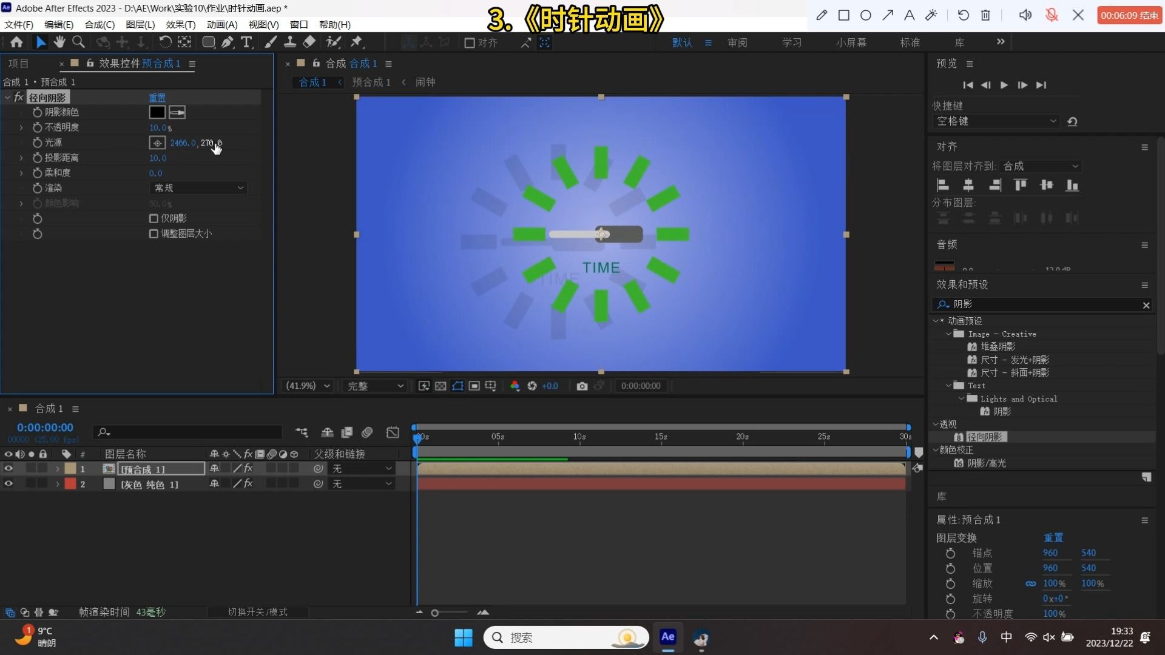The width and height of the screenshot is (1165, 655).
Task: Hide the 预合成 1 layer
Action: [8, 468]
